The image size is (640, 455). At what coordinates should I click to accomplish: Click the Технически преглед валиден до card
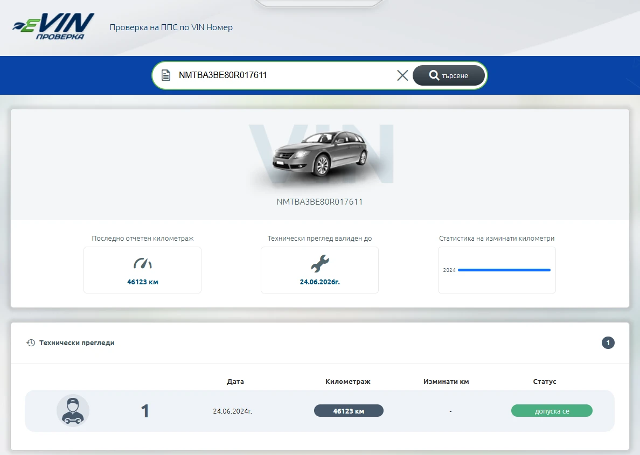point(319,270)
